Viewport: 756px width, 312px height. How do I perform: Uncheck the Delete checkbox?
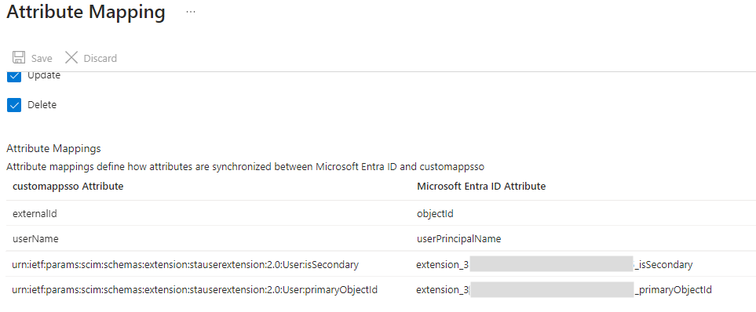click(14, 105)
